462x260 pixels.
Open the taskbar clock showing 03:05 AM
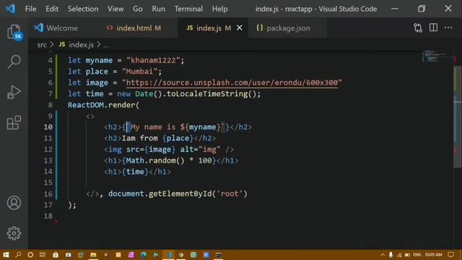click(x=433, y=255)
